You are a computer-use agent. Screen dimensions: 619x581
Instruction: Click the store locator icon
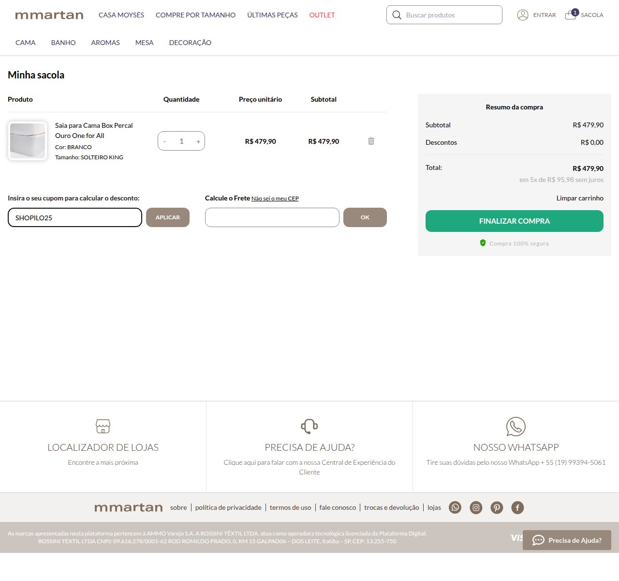click(103, 426)
